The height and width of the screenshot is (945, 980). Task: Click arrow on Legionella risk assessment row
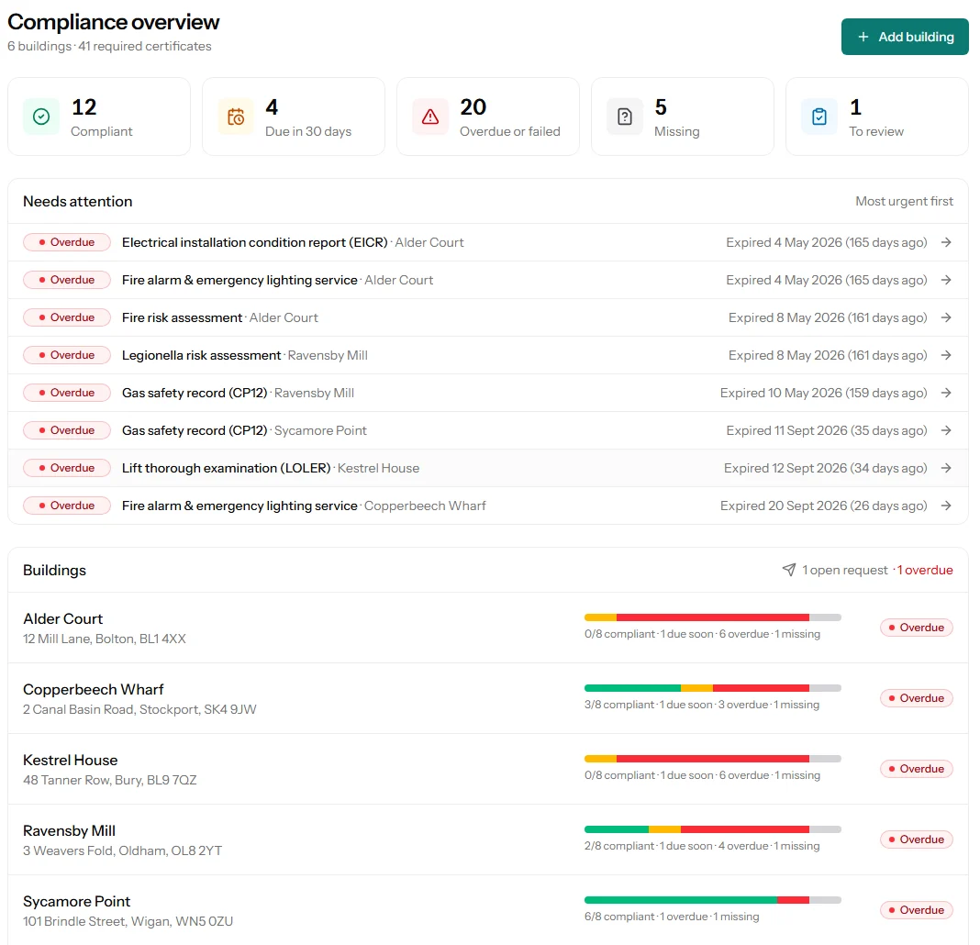[x=946, y=355]
